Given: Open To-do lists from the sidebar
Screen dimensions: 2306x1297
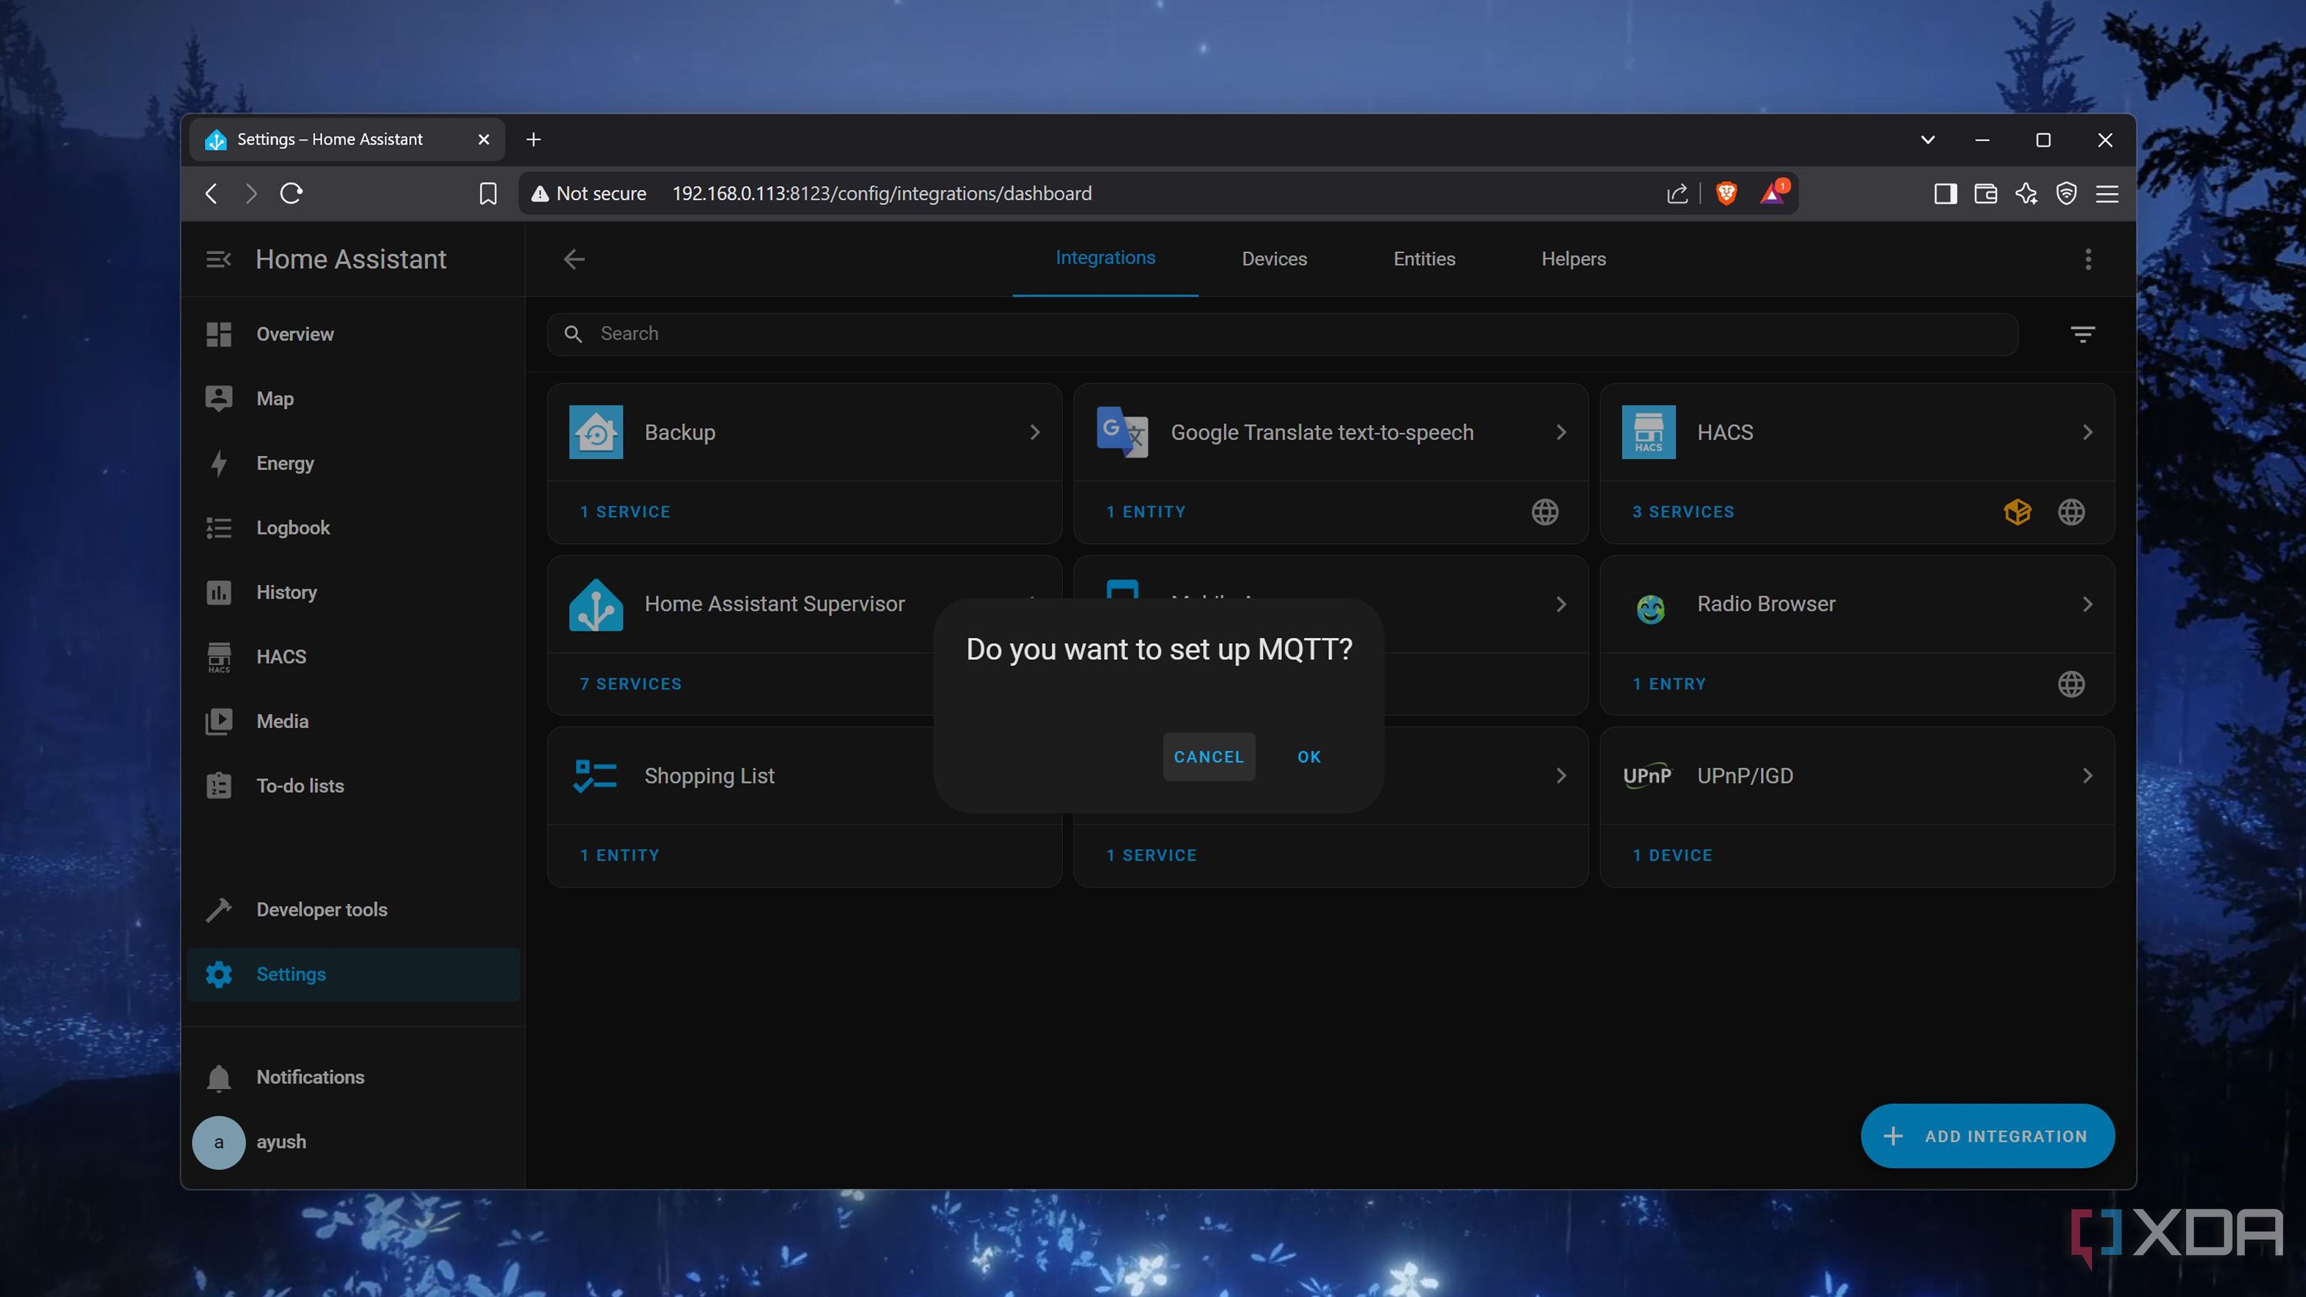Looking at the screenshot, I should (x=353, y=785).
